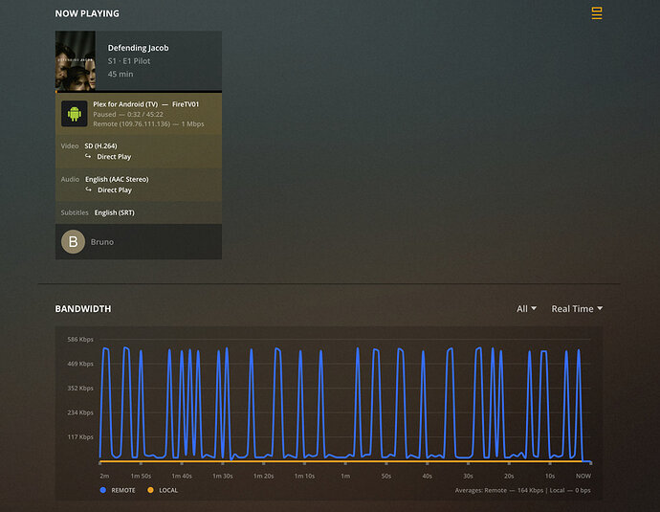Click the NOW PLAYING heading
This screenshot has width=660, height=512.
[x=87, y=13]
